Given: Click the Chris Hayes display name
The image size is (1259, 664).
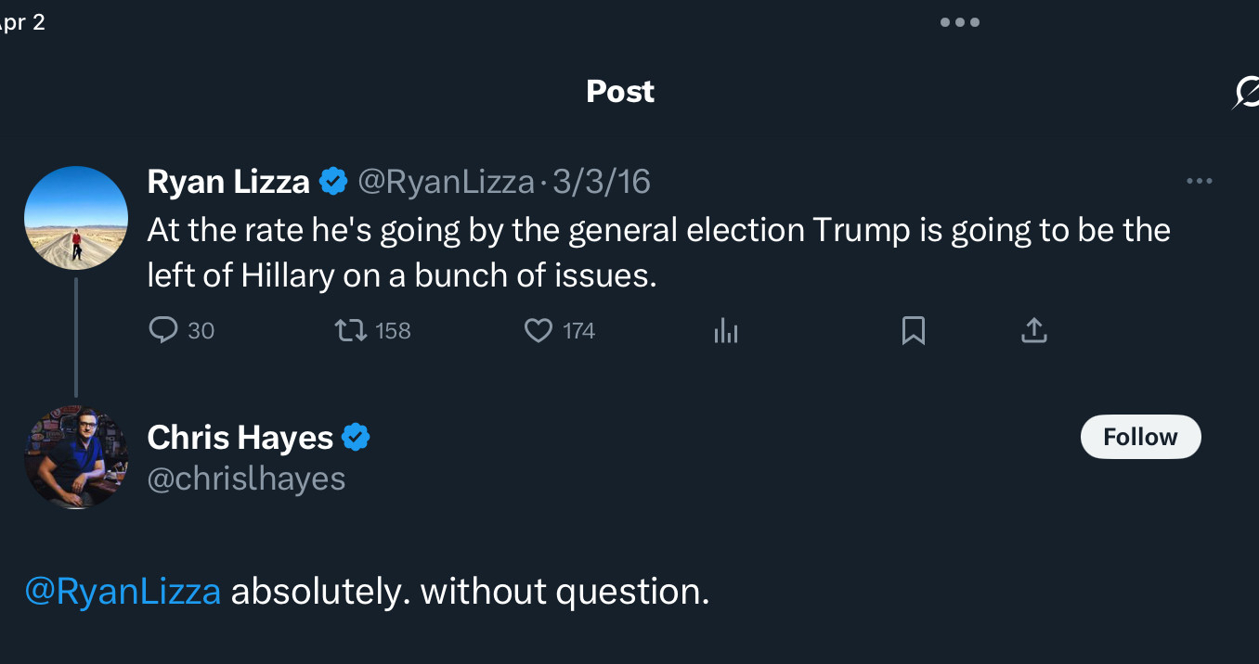Looking at the screenshot, I should pyautogui.click(x=240, y=437).
